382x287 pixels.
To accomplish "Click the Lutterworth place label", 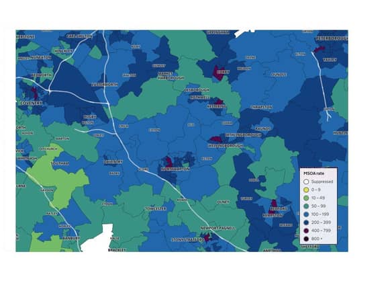I will coord(105,85).
